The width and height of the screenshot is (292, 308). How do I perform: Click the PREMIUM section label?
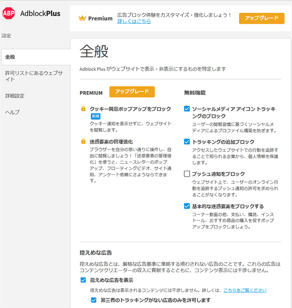point(91,93)
